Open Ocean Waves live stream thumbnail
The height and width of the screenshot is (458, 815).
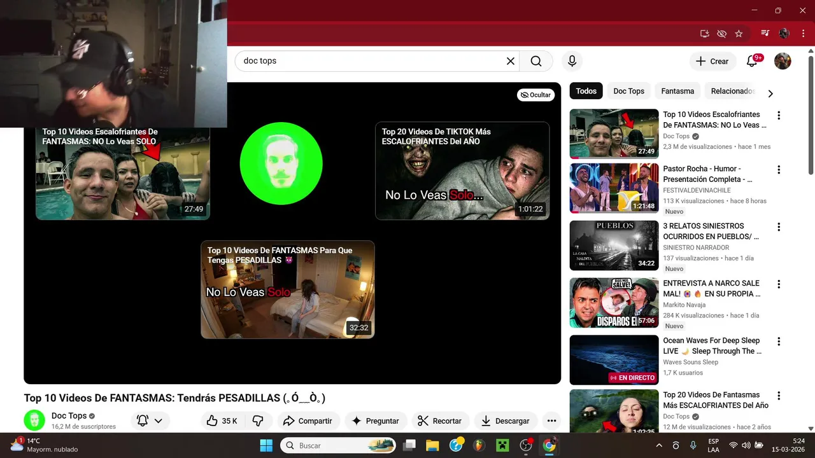click(x=614, y=359)
